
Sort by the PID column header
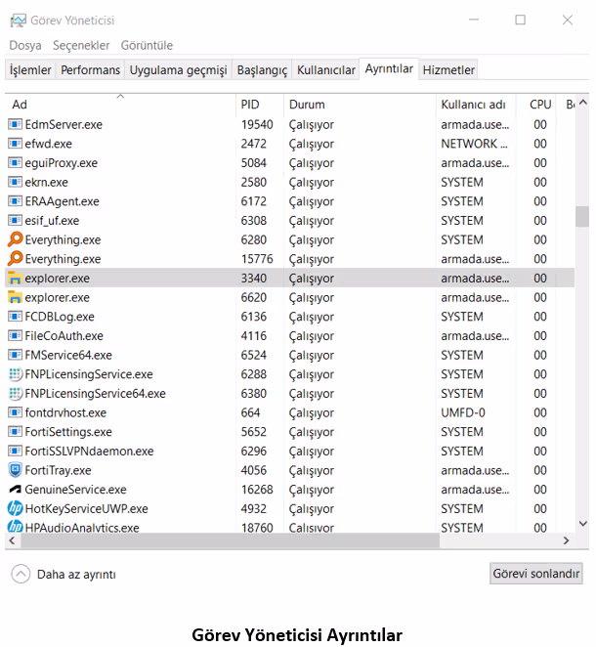(260, 105)
